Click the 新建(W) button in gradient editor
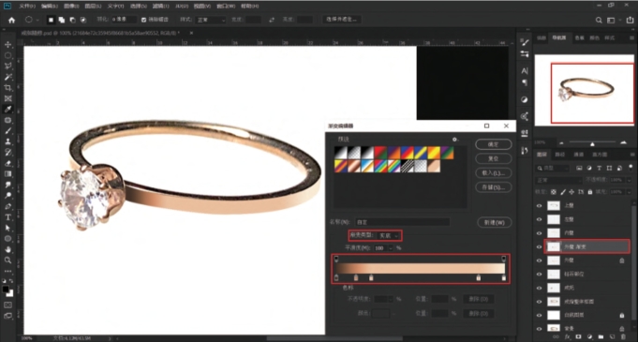Screen dimensions: 638x342 [x=494, y=222]
